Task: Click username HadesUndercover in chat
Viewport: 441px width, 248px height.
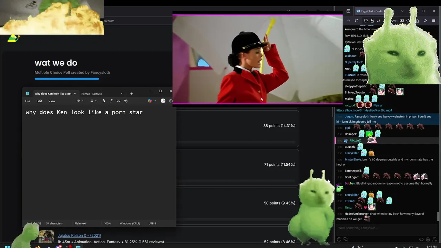Action: point(357,214)
